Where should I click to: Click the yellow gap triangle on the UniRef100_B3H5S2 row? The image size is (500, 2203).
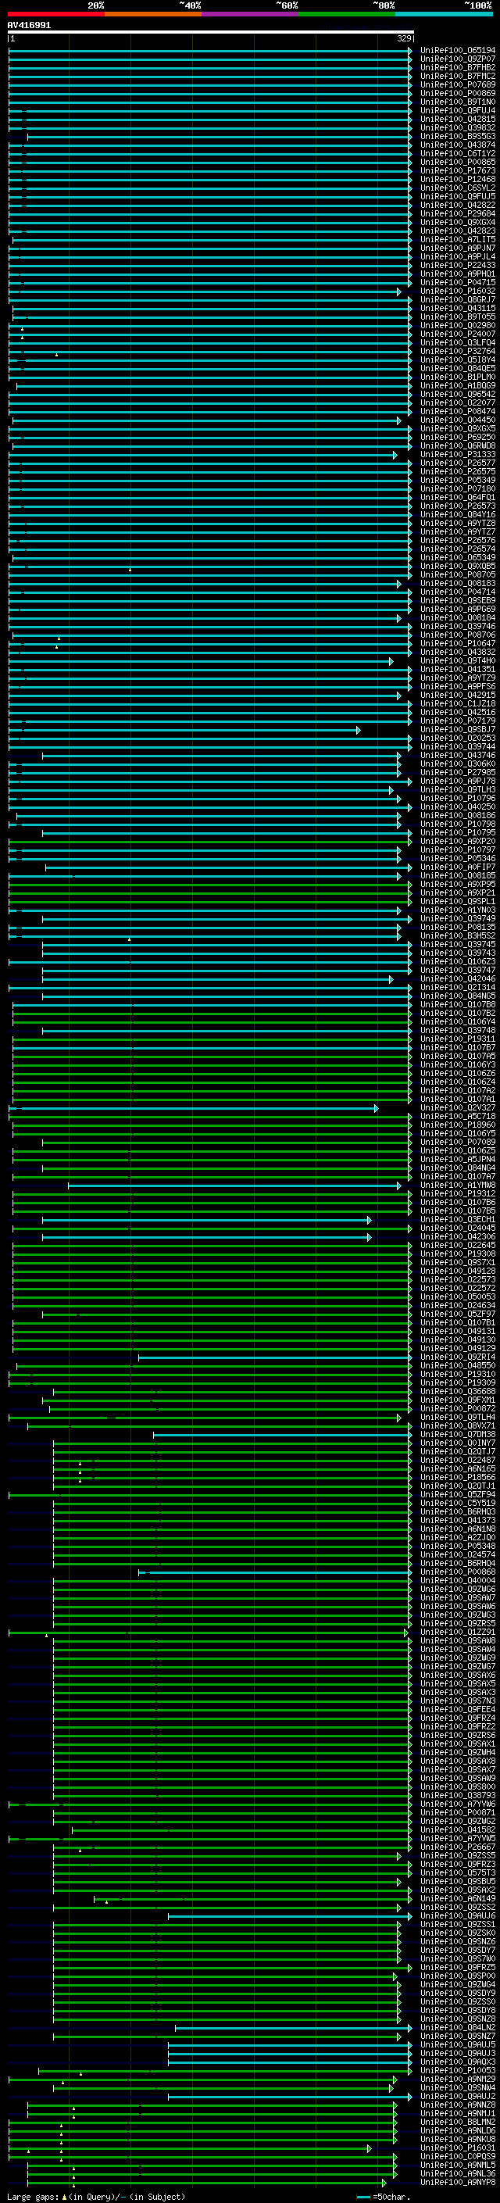click(x=129, y=939)
